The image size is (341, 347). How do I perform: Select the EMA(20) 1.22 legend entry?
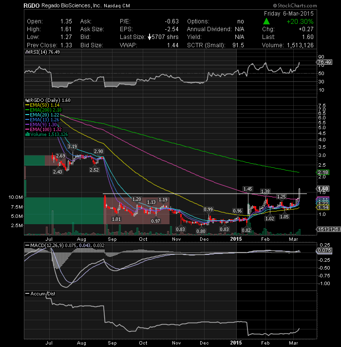click(x=42, y=115)
